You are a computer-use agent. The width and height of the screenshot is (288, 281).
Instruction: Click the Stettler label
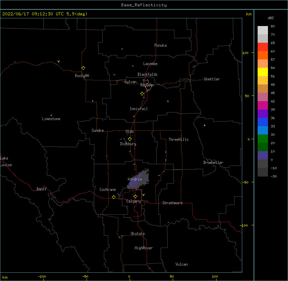[x=212, y=79]
